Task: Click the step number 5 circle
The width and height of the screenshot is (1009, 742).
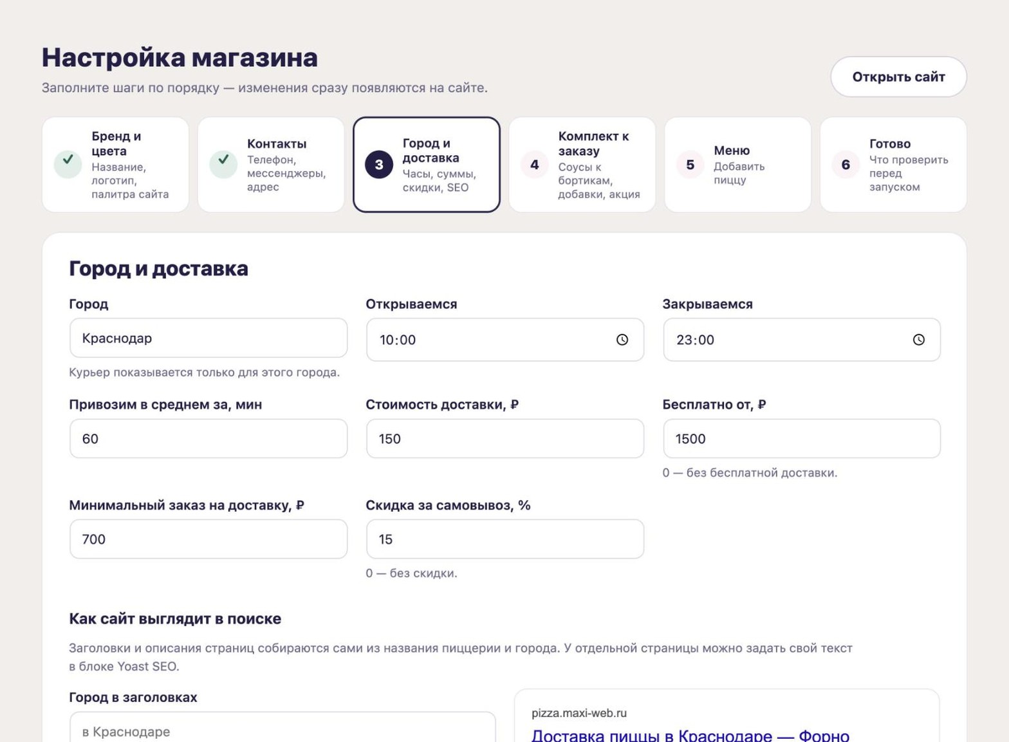Action: (690, 165)
